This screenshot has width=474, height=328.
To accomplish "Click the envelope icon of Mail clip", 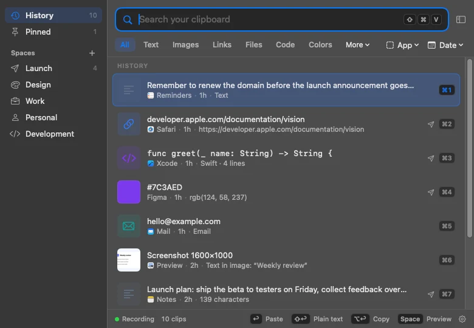I will 129,226.
